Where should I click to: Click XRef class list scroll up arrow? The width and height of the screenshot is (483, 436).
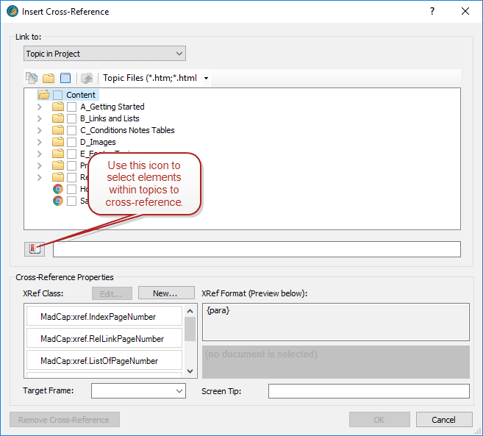pos(190,311)
